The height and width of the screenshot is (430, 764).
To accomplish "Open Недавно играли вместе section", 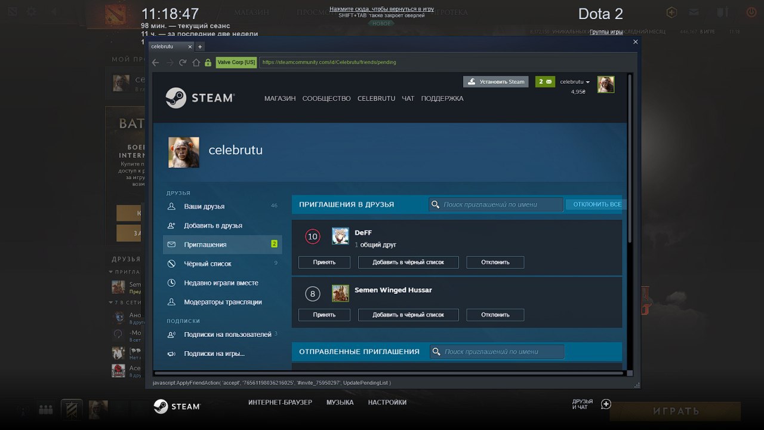I will pos(222,282).
